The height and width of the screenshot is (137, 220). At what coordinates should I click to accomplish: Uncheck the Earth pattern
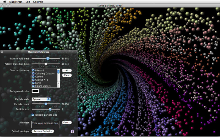click(x=33, y=83)
